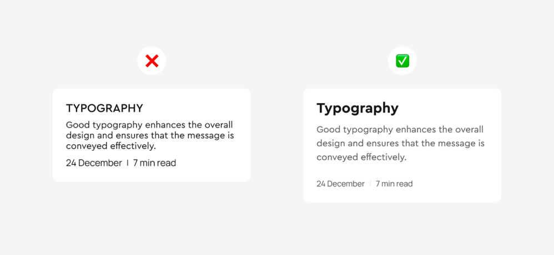Click the word "message" in the right card
Image resolution: width=554 pixels, height=255 pixels.
(457, 144)
